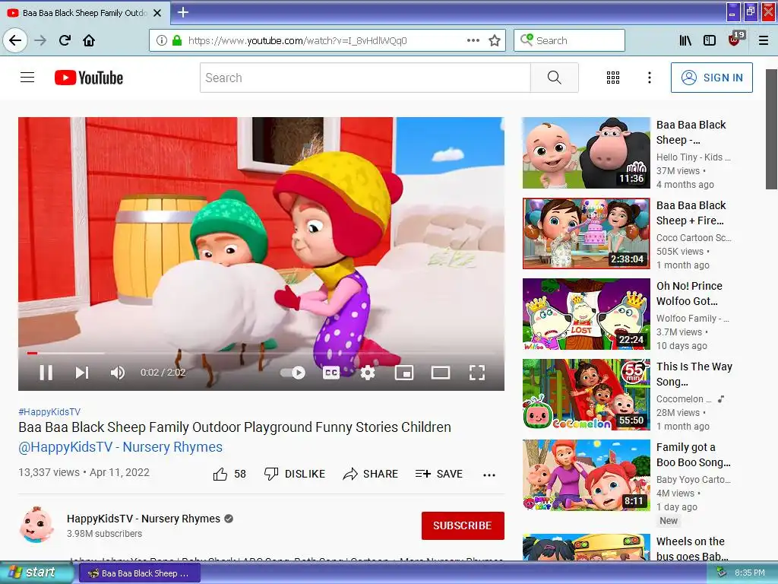Open the Library bookshelf icon
Screen dimensions: 778x584
(x=685, y=40)
